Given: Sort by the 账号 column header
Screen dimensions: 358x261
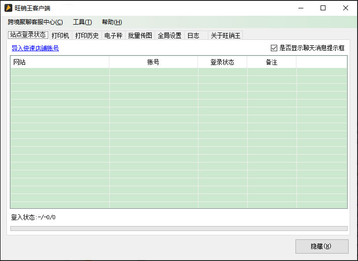Looking at the screenshot, I should (x=154, y=62).
